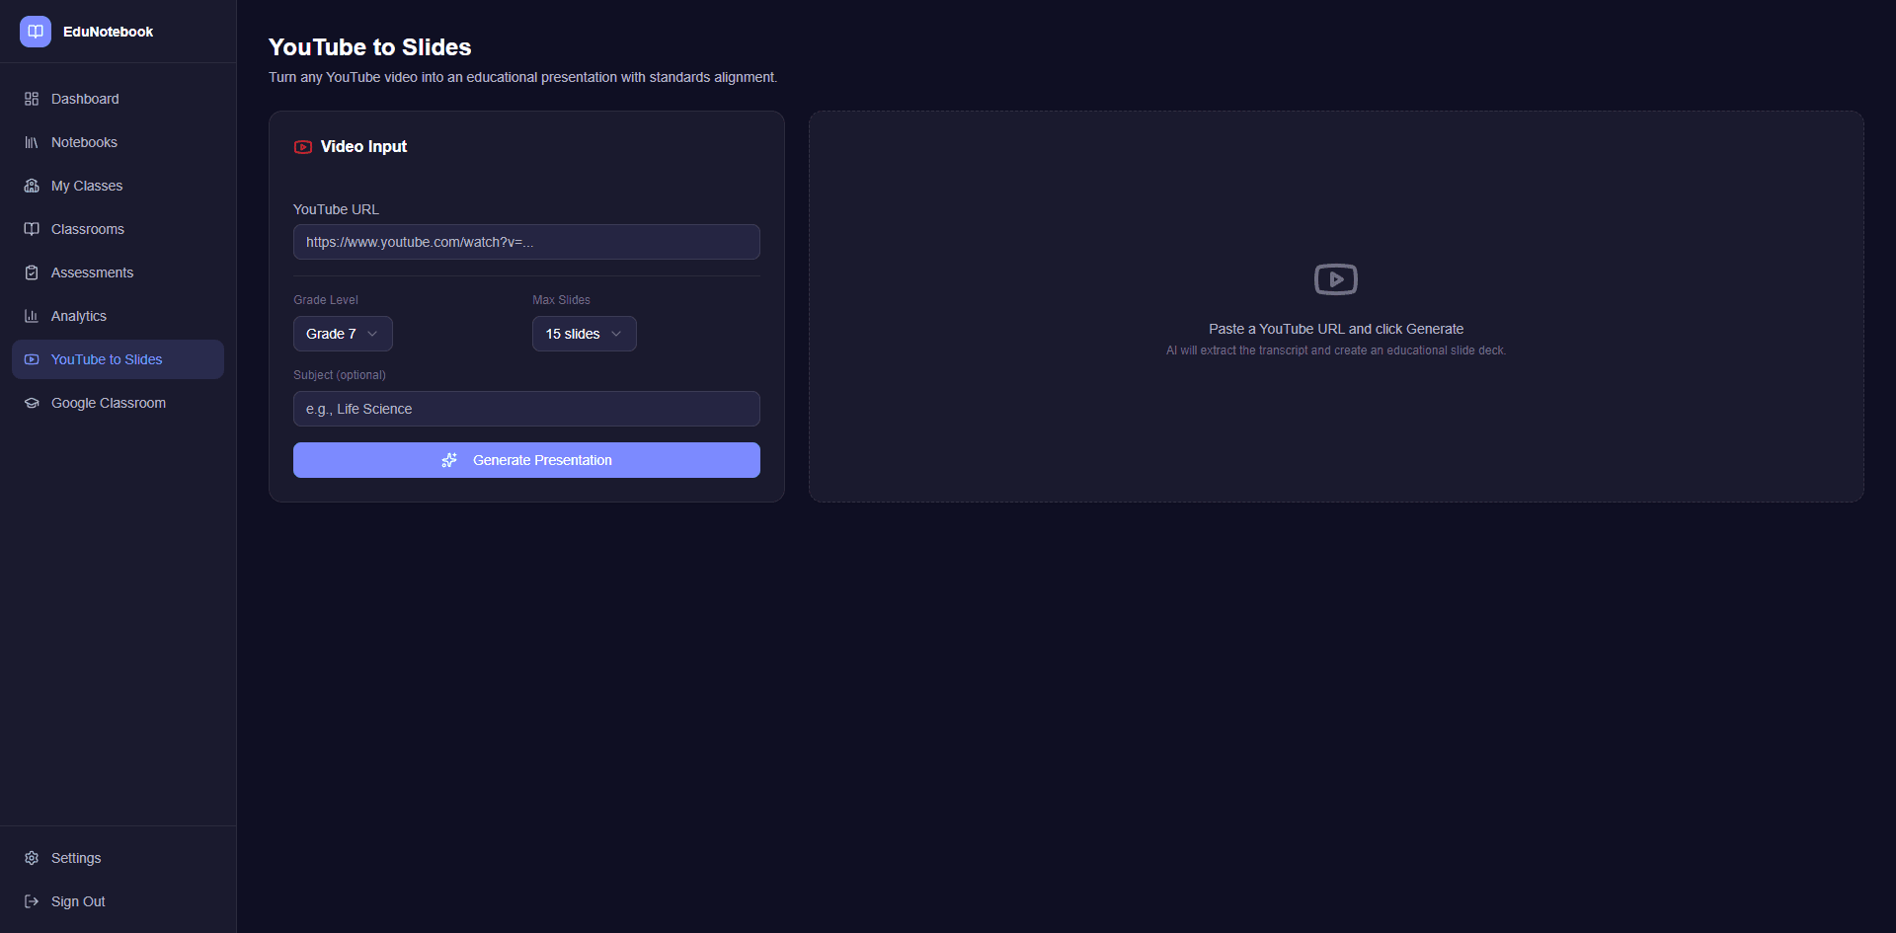
Task: Switch to the YouTube to Slides section
Action: [x=107, y=359]
